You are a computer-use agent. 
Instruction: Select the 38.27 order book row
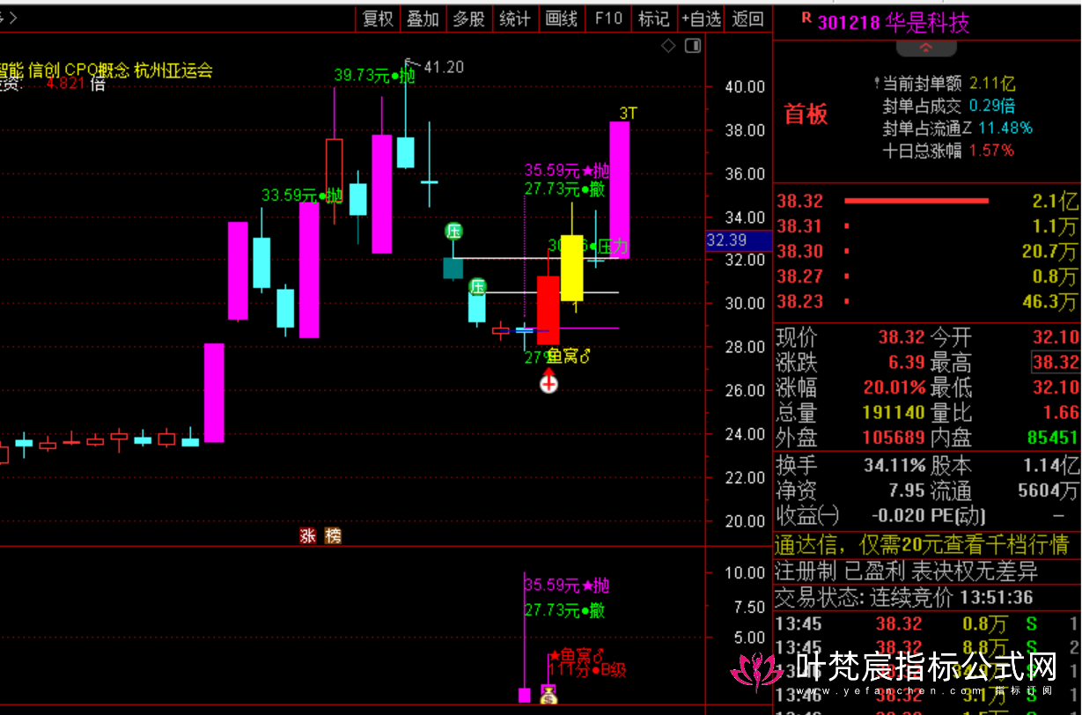pyautogui.click(x=927, y=276)
